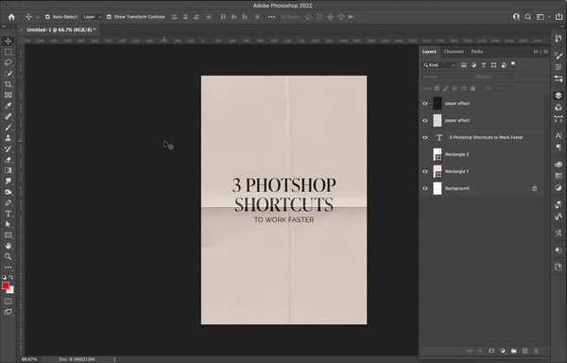Viewport: 567px width, 363px height.
Task: Select the Gradient tool
Action: [8, 170]
